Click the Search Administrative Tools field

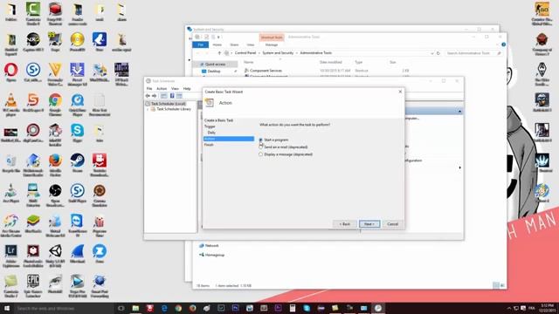click(x=473, y=53)
